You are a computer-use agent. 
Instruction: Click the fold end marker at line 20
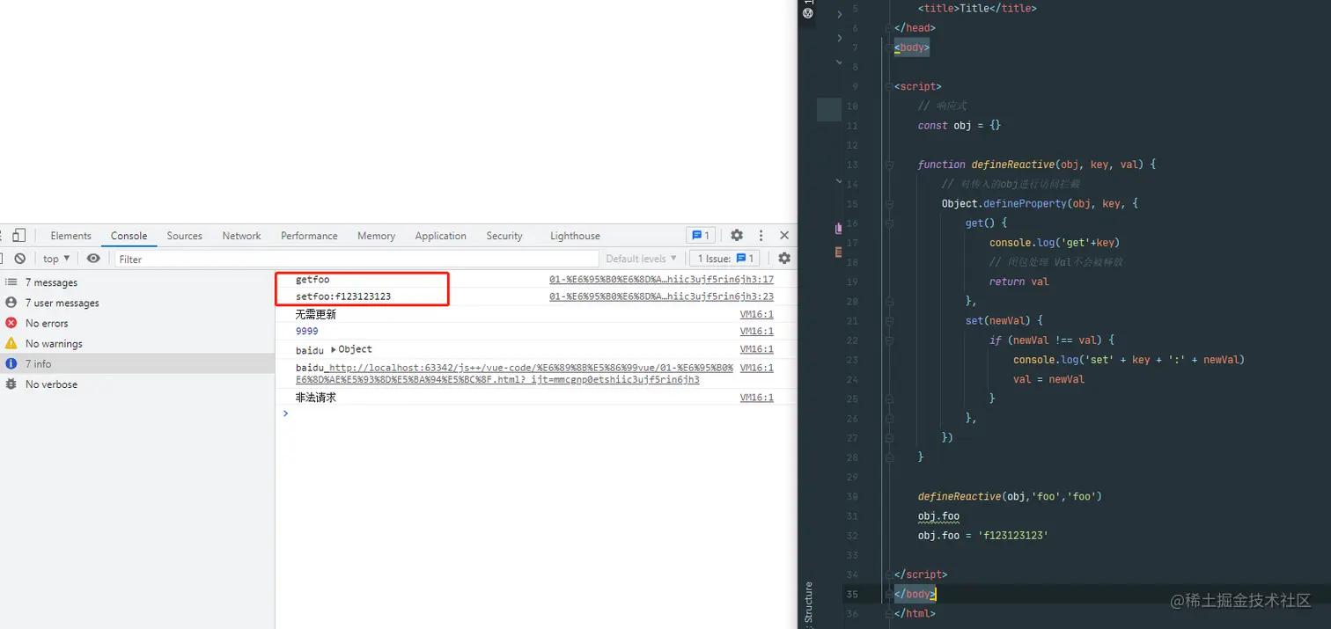pyautogui.click(x=889, y=301)
